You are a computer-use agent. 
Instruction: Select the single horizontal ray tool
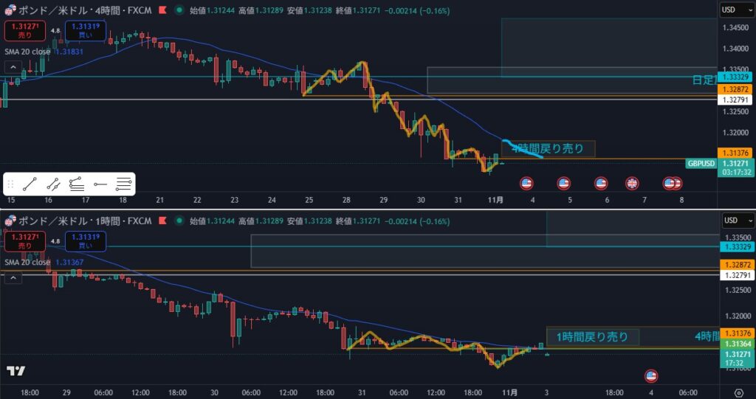100,184
